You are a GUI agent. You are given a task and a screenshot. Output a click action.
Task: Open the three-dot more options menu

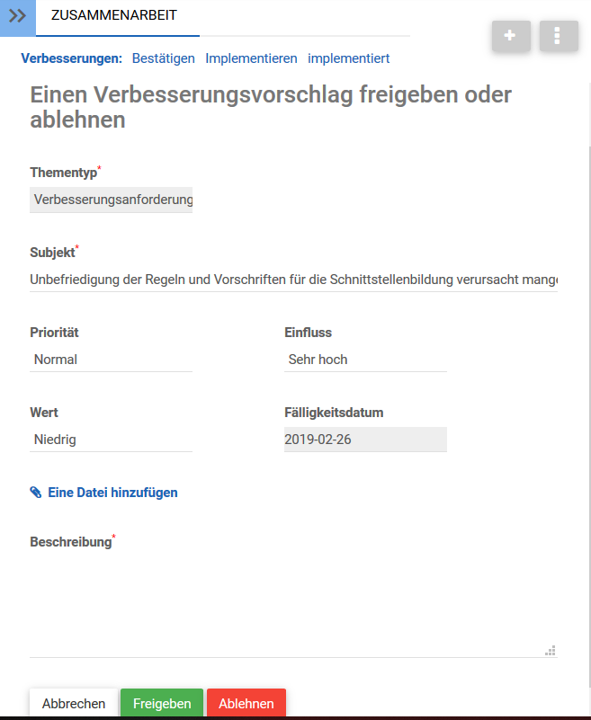tap(559, 36)
